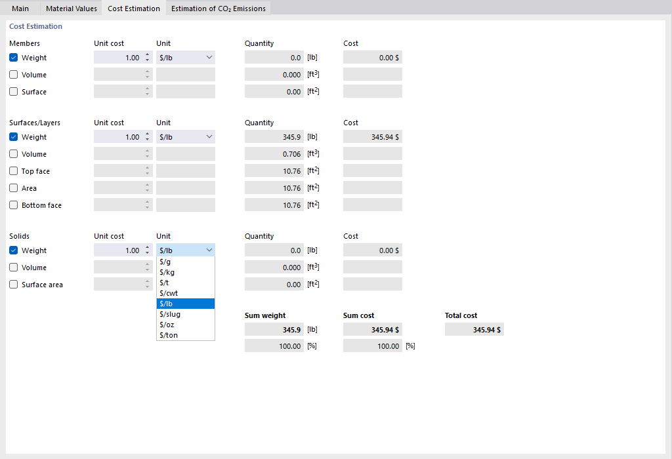Enable the Bottom face checkbox

click(13, 205)
